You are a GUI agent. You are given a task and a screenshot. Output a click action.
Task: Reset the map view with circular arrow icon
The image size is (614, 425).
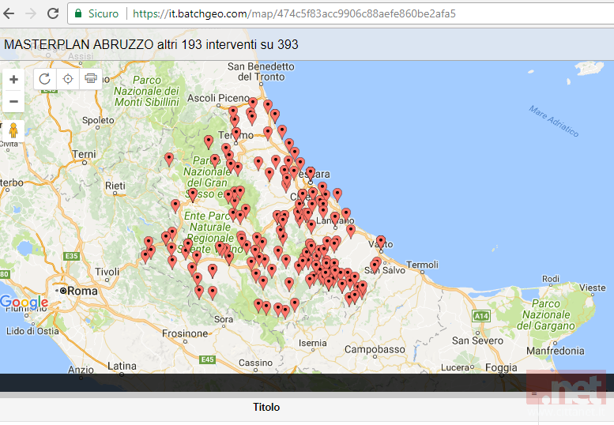[x=45, y=79]
